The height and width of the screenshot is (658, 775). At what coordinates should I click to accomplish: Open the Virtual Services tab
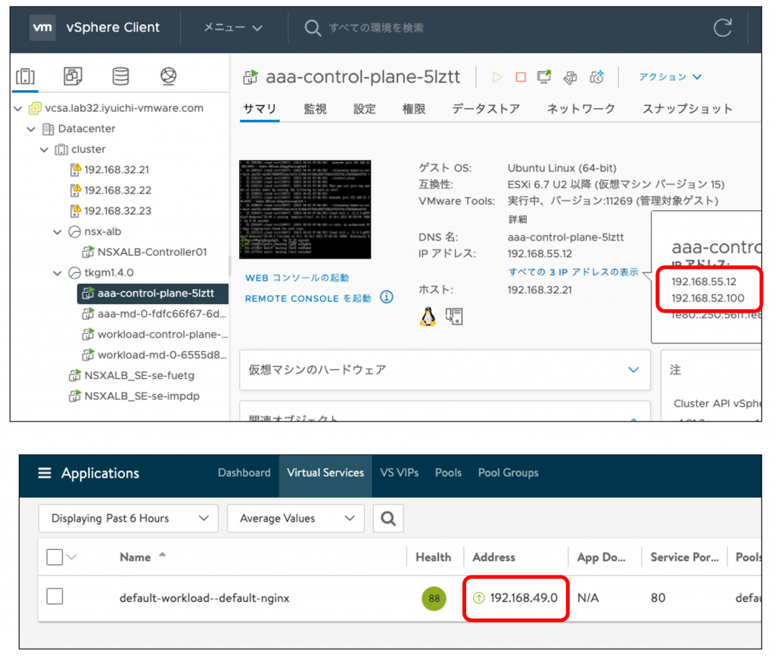325,473
